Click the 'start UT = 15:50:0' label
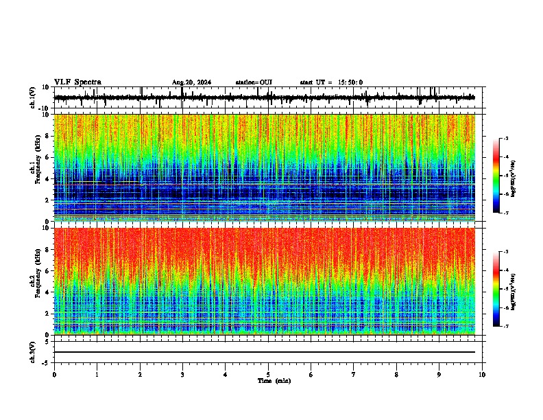 (331, 82)
